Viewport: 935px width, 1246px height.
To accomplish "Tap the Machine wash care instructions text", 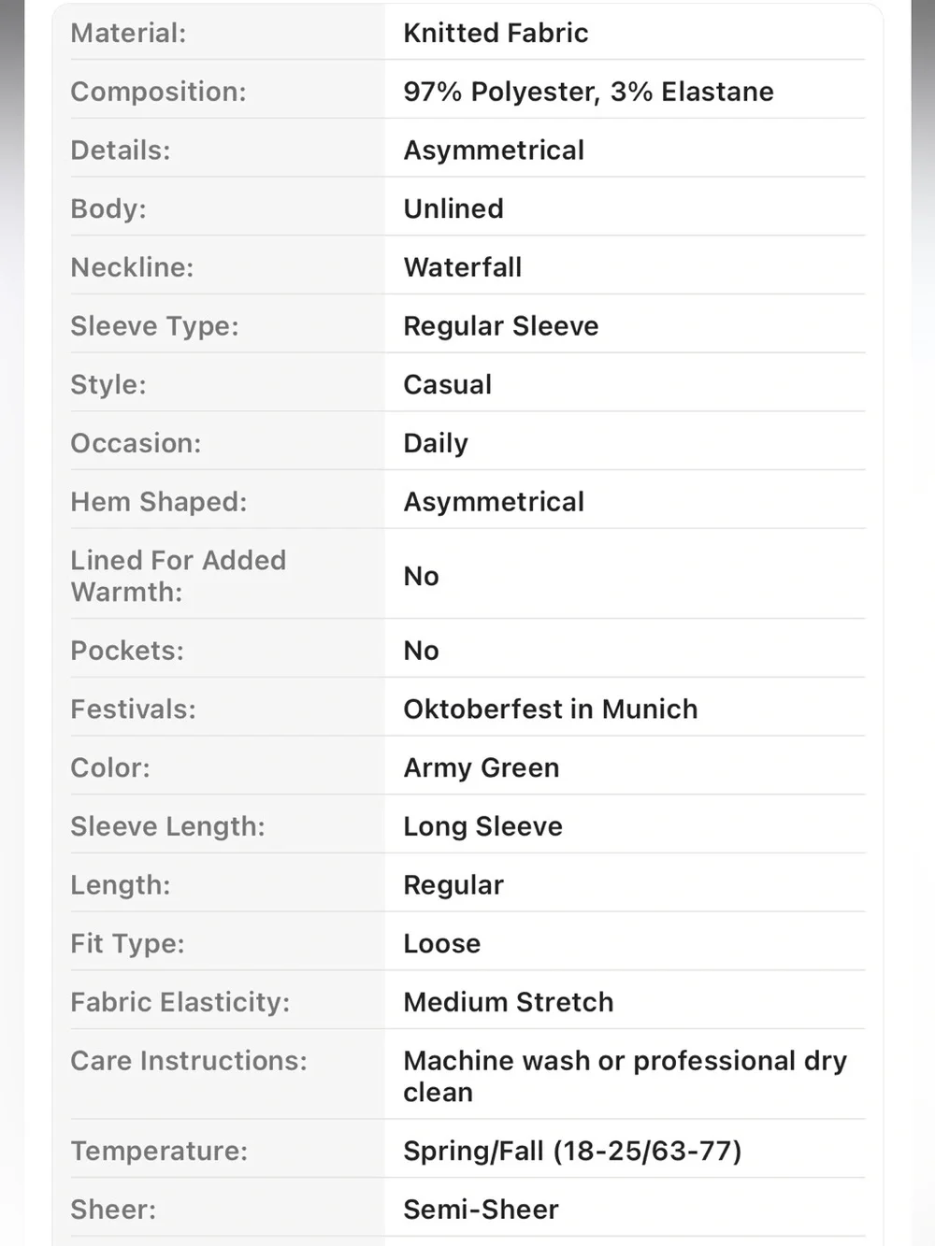I will pyautogui.click(x=626, y=1076).
